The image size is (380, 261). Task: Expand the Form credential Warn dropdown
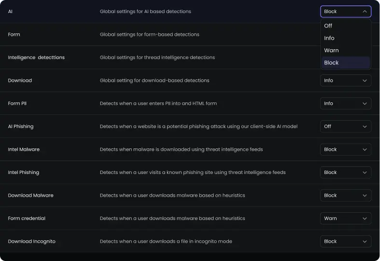(x=345, y=218)
